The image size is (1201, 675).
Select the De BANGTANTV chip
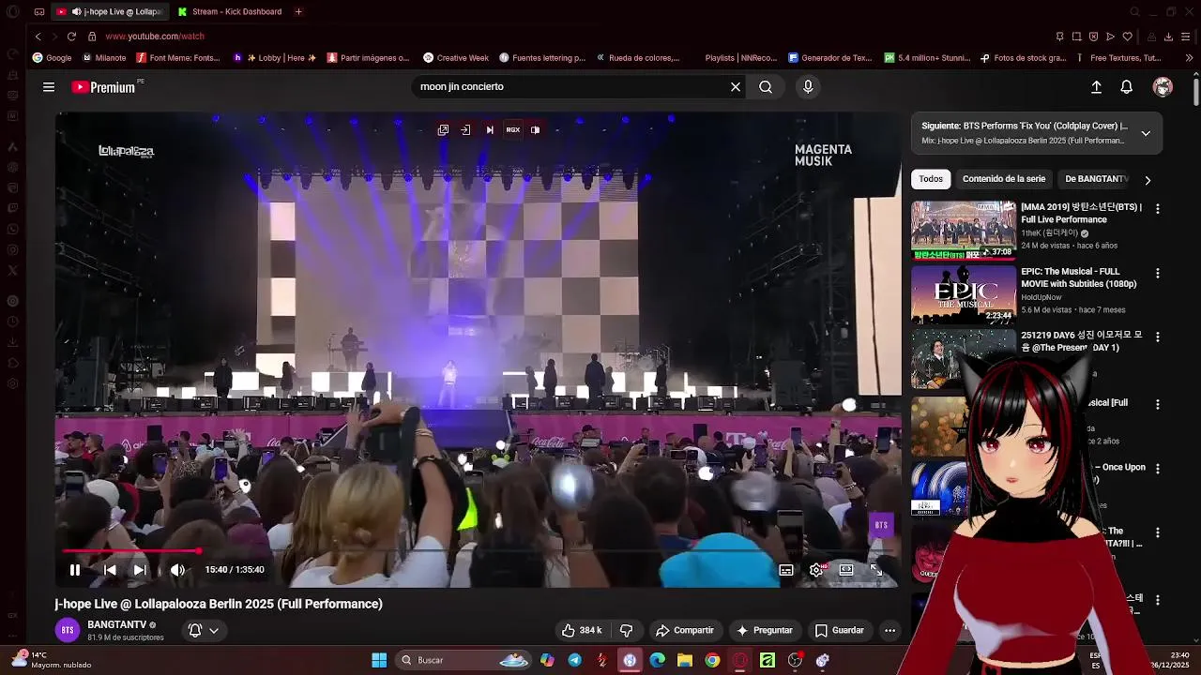pos(1096,179)
